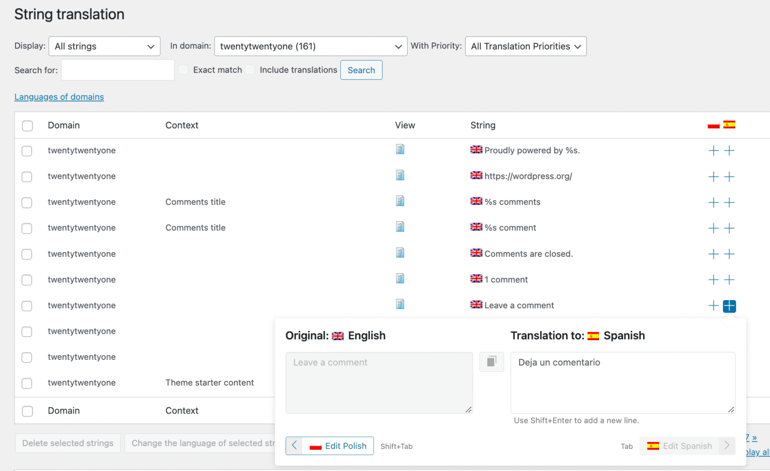Add Polish translation for "%s comments"
Screen dimensions: 770x471
[x=713, y=202]
